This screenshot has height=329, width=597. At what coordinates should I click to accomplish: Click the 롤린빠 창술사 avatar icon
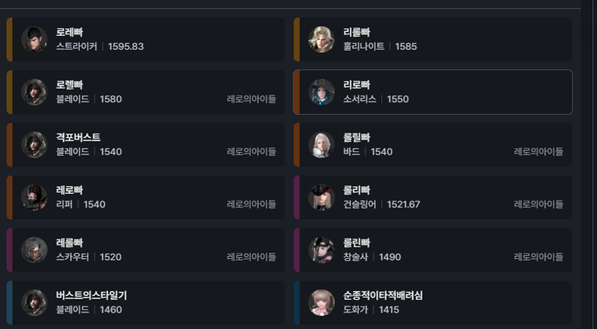pyautogui.click(x=322, y=250)
